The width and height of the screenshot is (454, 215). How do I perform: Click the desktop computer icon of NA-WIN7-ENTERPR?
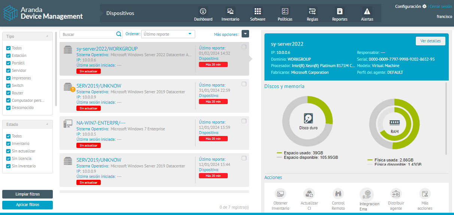coord(68,124)
